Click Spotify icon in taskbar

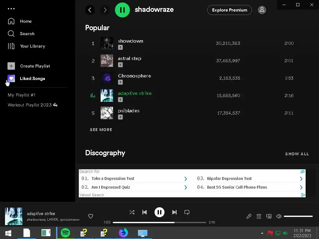(x=65, y=233)
